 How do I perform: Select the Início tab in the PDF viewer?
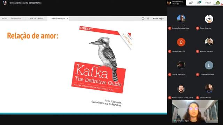(4, 18)
